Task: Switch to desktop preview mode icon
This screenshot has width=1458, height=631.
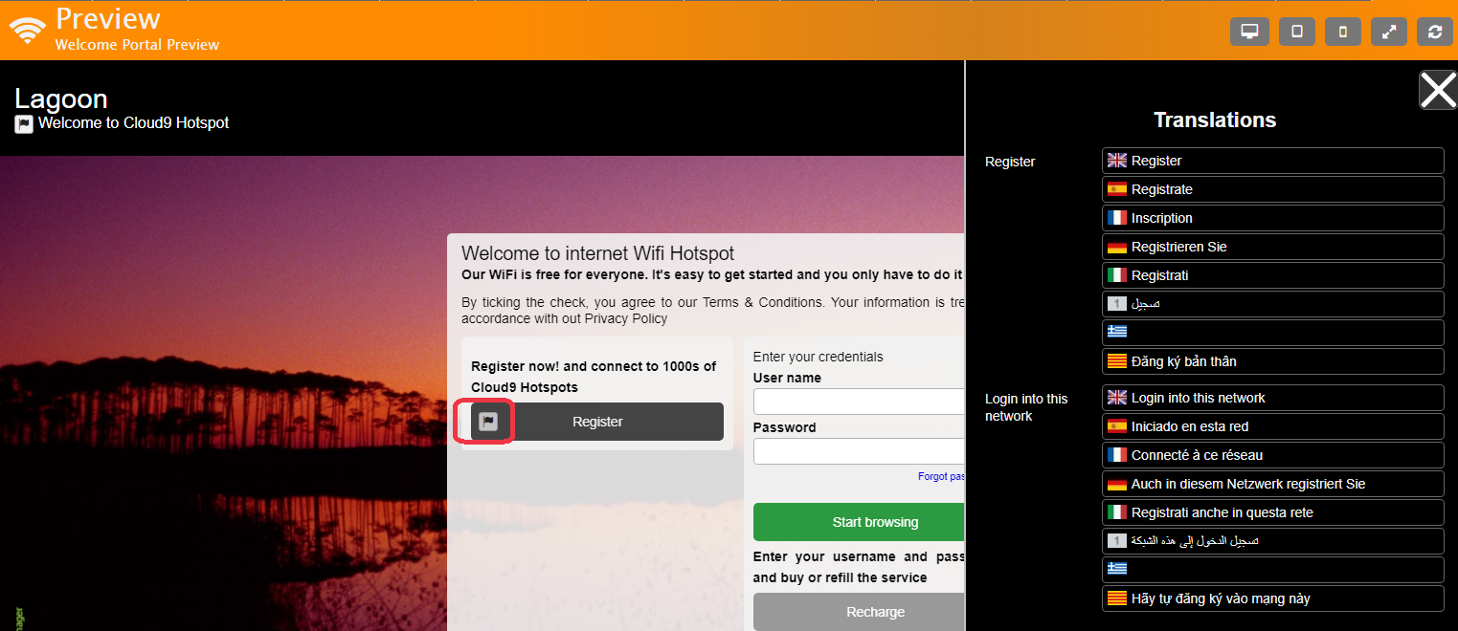Action: tap(1248, 32)
